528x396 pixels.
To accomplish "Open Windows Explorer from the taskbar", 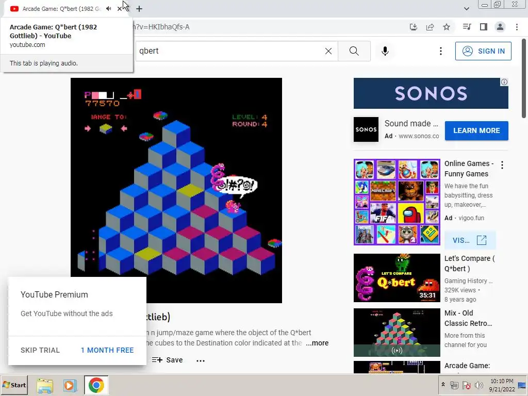I will tap(45, 386).
